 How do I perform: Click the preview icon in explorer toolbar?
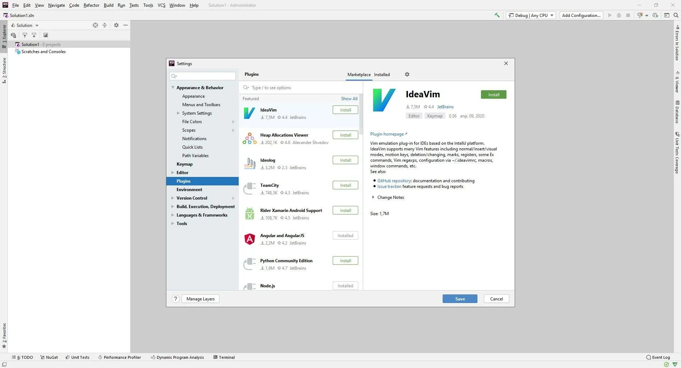[46, 35]
